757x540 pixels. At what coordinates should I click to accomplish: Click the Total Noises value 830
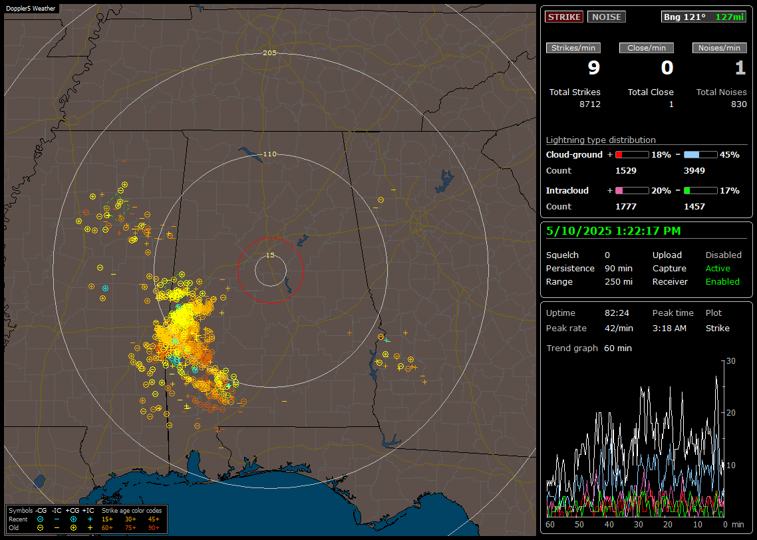point(738,104)
